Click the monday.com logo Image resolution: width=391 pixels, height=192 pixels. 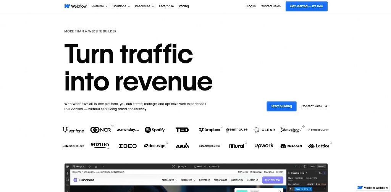(x=128, y=130)
